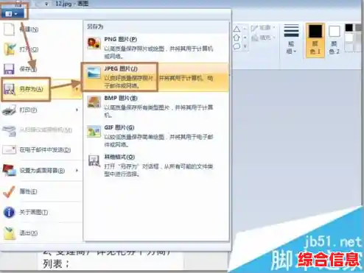This screenshot has height=273, width=364.
Task: Select the triangle shape in shapes gallery
Action: pos(237,29)
